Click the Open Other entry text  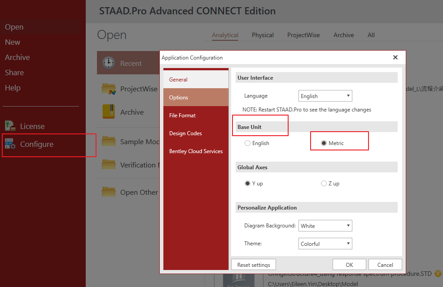[x=139, y=192]
